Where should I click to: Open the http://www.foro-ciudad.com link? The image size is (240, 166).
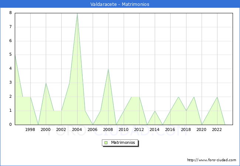(212, 160)
